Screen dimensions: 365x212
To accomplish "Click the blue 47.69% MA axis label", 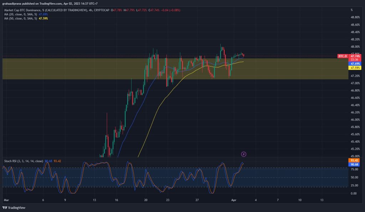I will [355, 64].
